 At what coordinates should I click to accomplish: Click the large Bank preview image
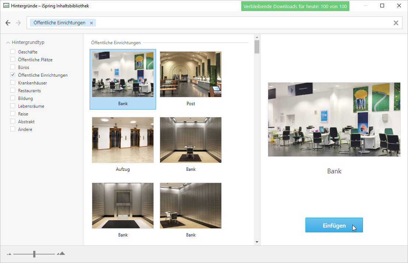334,120
